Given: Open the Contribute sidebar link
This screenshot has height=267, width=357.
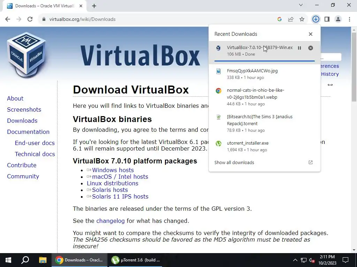Looking at the screenshot, I should [22, 165].
